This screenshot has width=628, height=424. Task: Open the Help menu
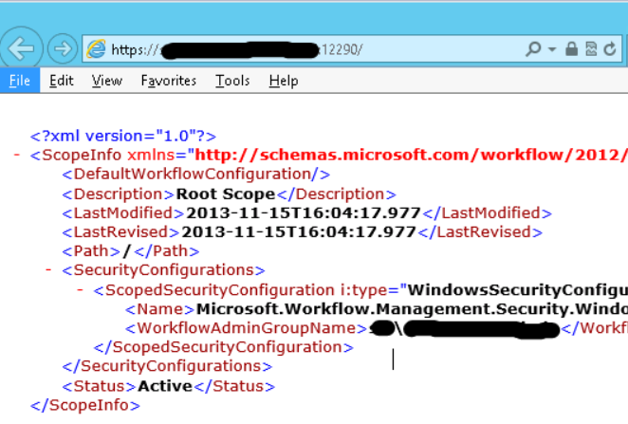(x=283, y=81)
